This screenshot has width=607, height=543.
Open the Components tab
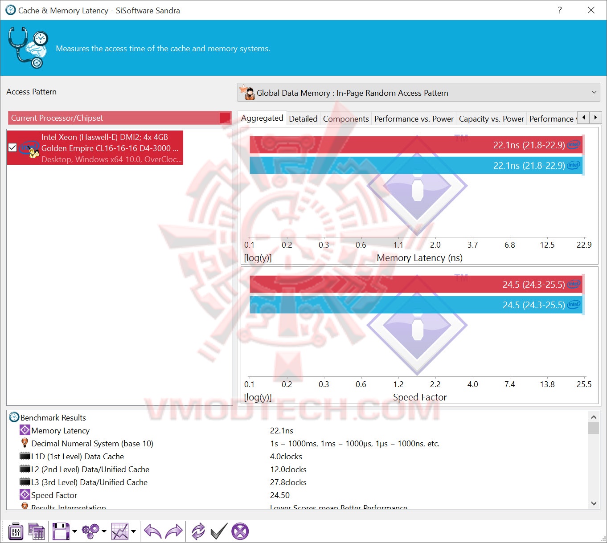click(346, 119)
